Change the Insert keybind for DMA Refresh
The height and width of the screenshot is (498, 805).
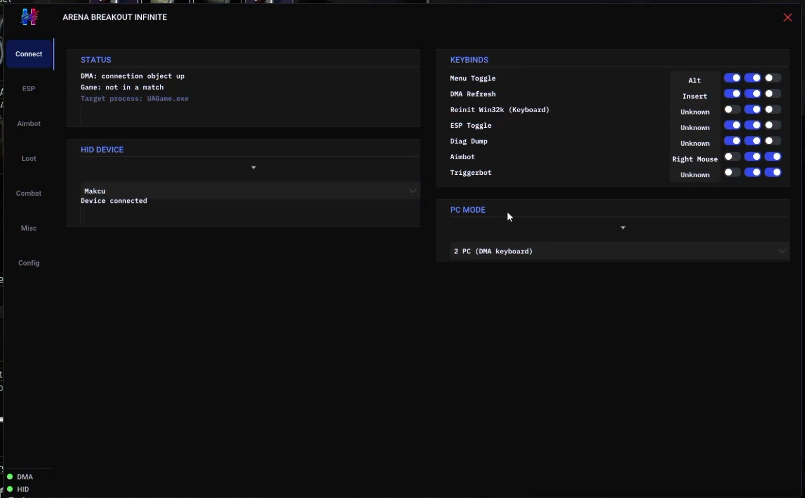click(694, 96)
